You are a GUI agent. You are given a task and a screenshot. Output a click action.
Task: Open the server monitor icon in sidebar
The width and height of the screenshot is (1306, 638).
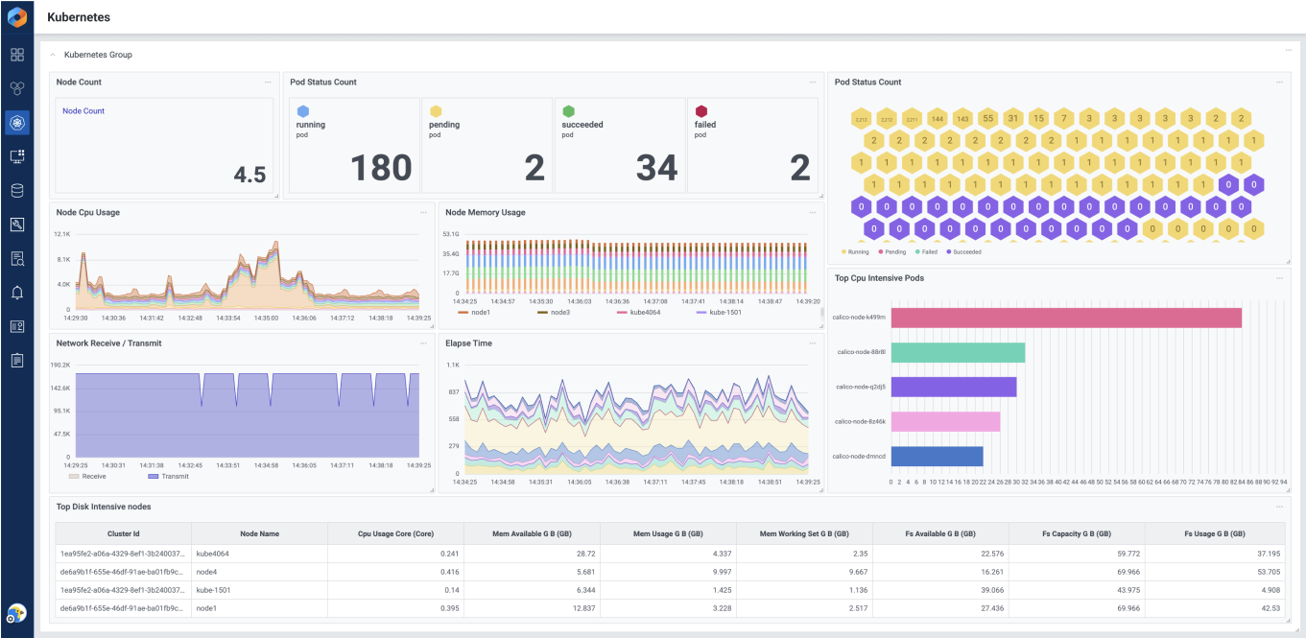point(16,156)
